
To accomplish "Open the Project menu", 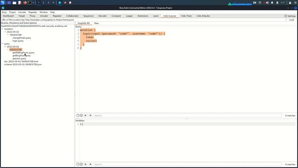I will click(13, 12).
